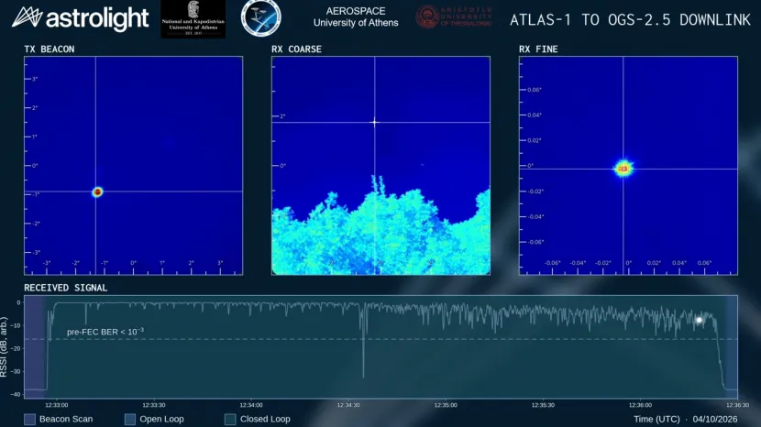Click the red beacon spot in TX BEACON

coord(97,192)
